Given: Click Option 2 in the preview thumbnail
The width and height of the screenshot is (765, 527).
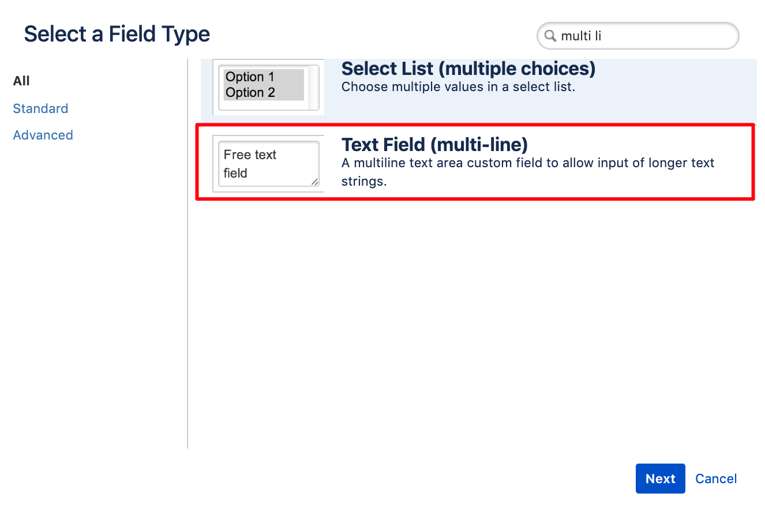Looking at the screenshot, I should coord(249,92).
